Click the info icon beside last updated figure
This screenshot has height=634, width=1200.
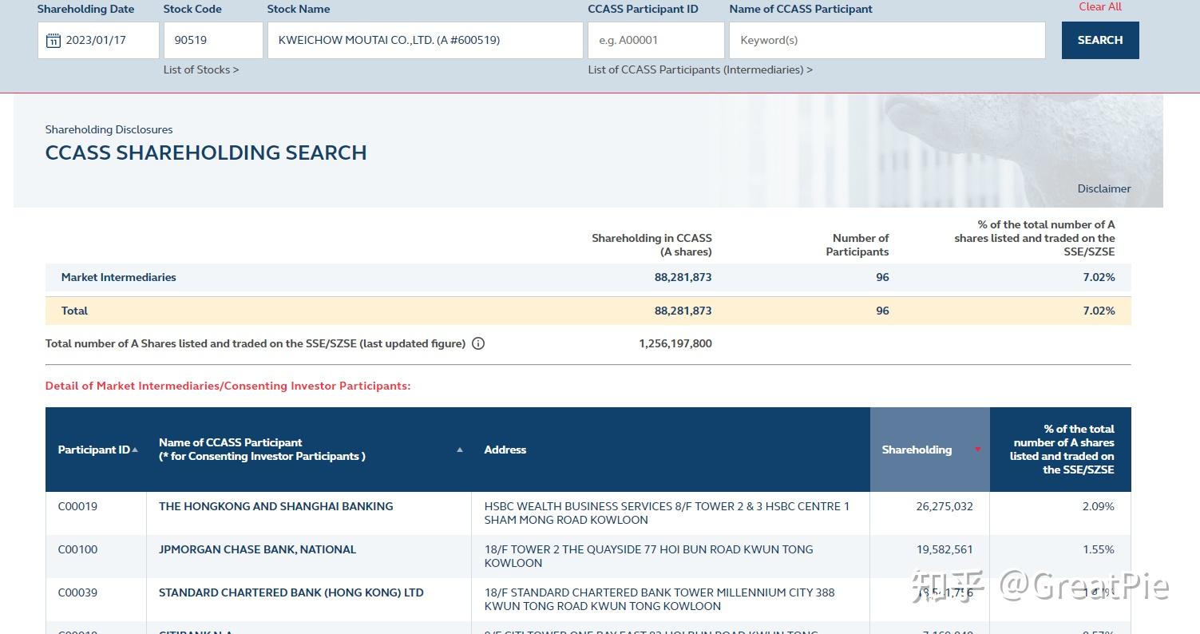point(478,344)
